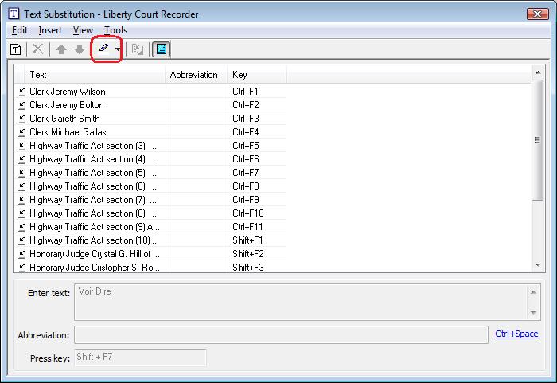Viewport: 557px width, 383px height.
Task: Open the dropdown arrow beside the highlighter pen
Action: pyautogui.click(x=118, y=49)
